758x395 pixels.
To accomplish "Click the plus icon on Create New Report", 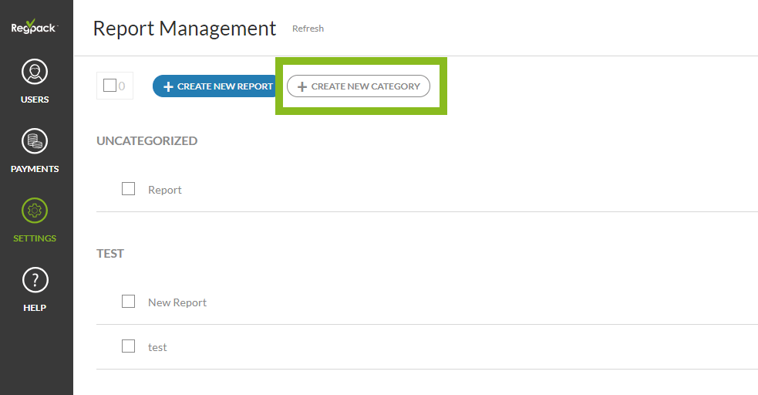I will pyautogui.click(x=169, y=86).
